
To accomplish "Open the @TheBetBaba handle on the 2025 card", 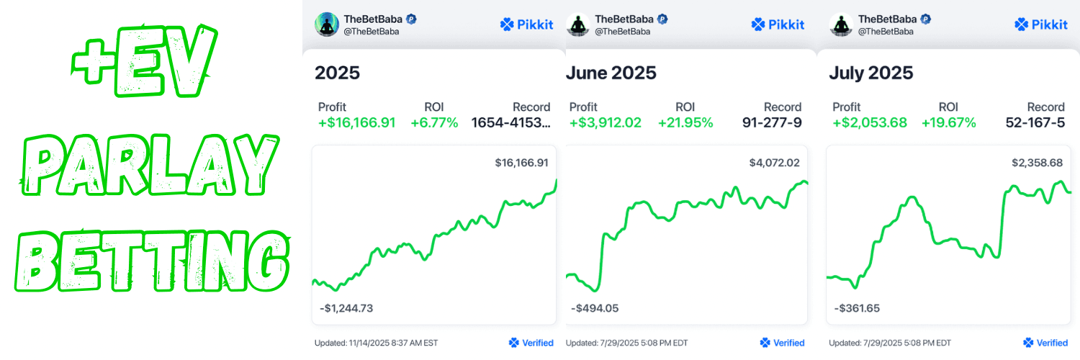I will pos(372,31).
